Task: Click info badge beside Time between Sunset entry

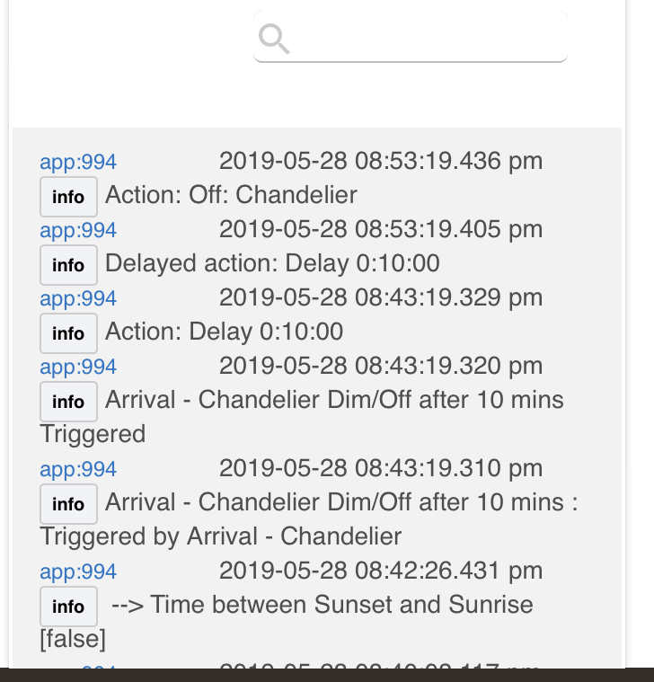Action: click(68, 607)
